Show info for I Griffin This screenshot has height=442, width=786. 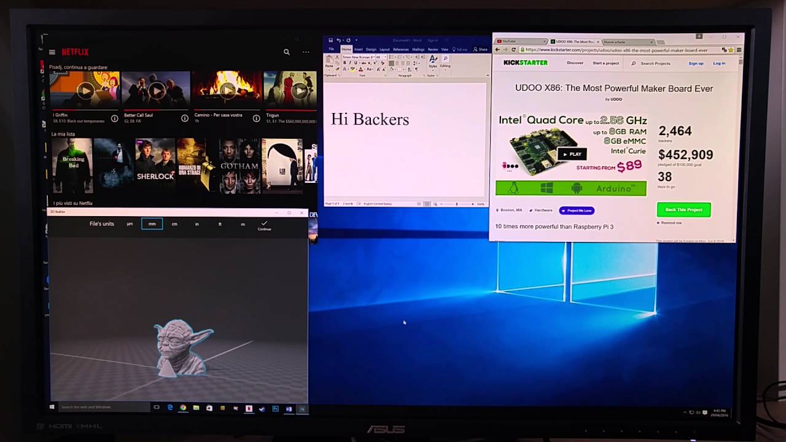click(114, 118)
